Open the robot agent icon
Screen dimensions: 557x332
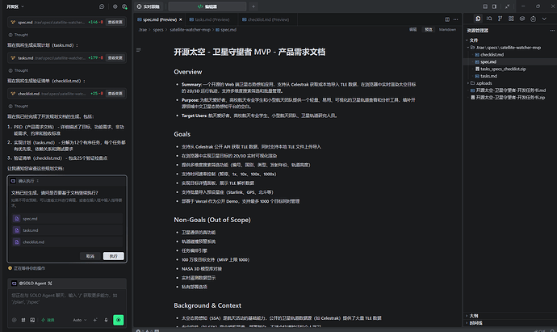pos(534,19)
